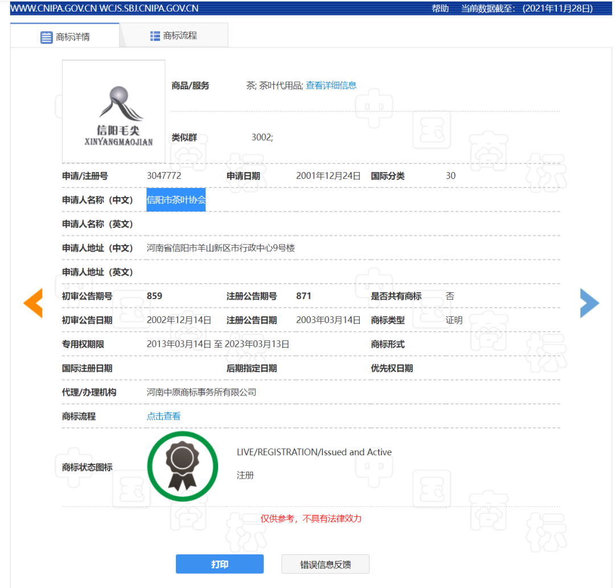
Task: Click the red 仅供参考 disclaimer text
Action: point(311,518)
